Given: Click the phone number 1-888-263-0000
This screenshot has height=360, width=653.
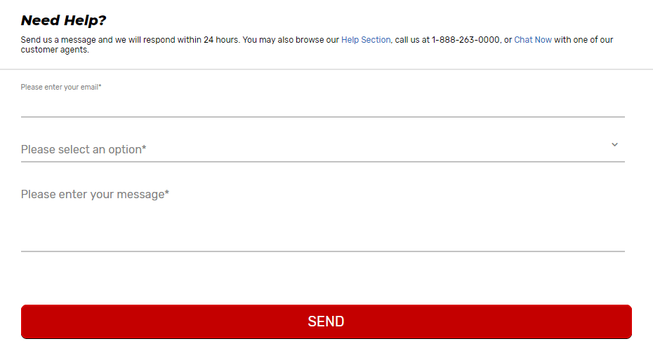Looking at the screenshot, I should tap(465, 40).
